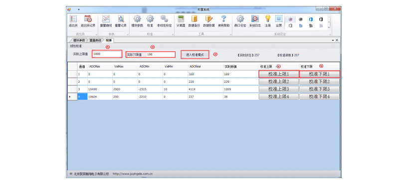Expand the skin gallery down arrow

click(329, 22)
